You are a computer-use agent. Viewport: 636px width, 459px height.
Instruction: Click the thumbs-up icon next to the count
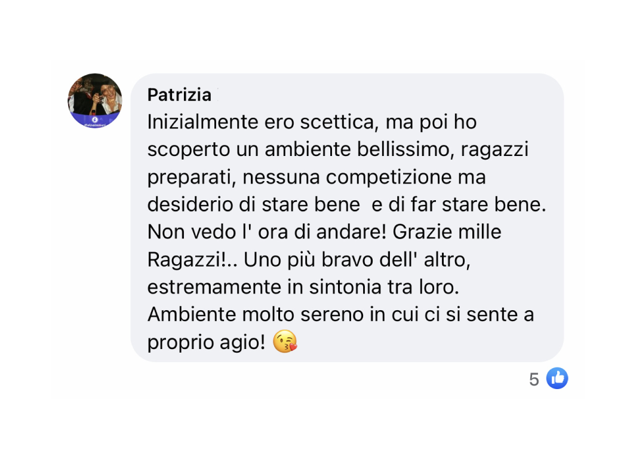click(557, 378)
